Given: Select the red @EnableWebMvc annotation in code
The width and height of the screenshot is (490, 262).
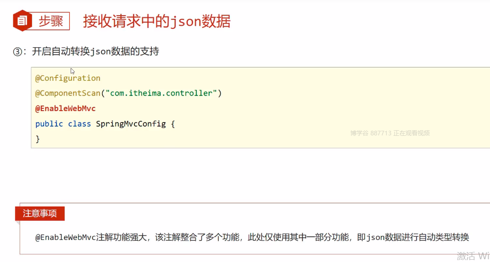Looking at the screenshot, I should [x=66, y=108].
